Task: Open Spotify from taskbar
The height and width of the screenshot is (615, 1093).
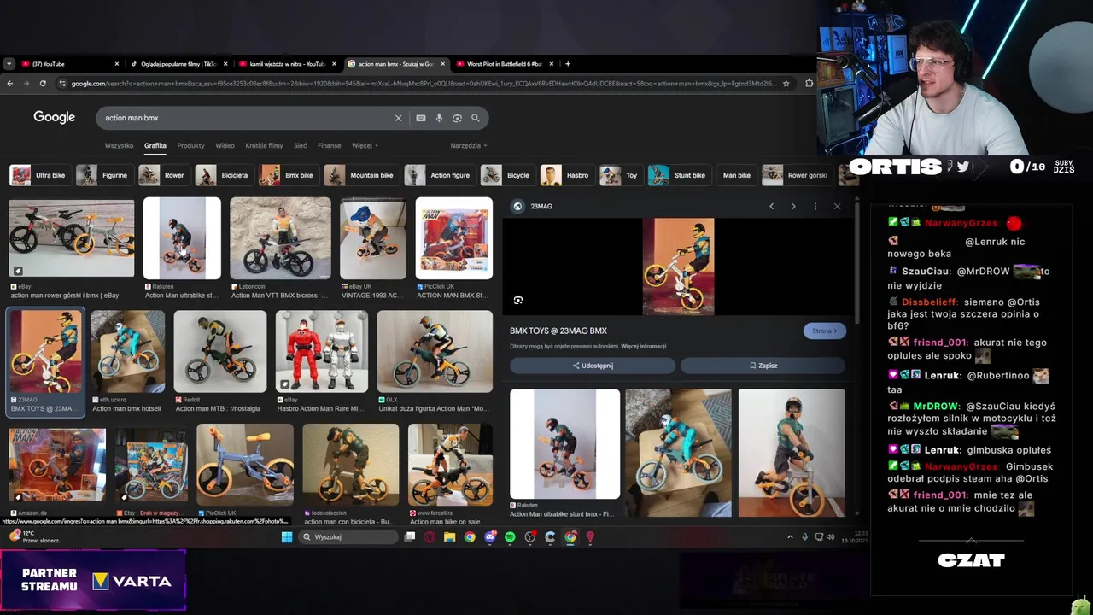Action: pos(510,536)
